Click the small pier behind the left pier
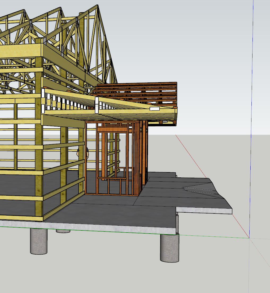 tap(63, 231)
